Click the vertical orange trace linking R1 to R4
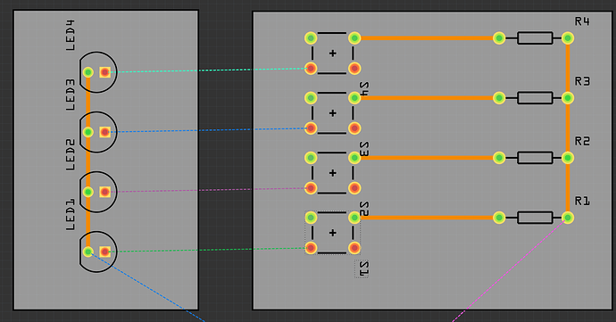Image resolution: width=616 pixels, height=322 pixels. (x=568, y=128)
